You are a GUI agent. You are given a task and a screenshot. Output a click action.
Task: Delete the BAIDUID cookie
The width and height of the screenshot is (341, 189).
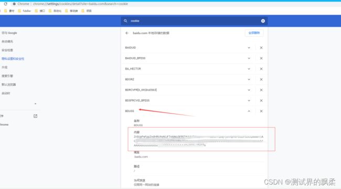tap(261, 48)
